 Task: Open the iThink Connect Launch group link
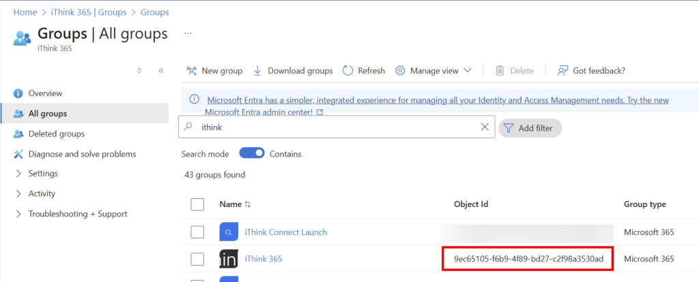pyautogui.click(x=285, y=232)
